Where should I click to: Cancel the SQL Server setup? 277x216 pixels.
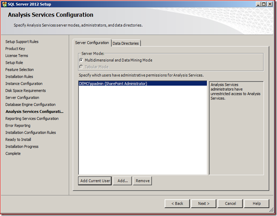click(230, 204)
